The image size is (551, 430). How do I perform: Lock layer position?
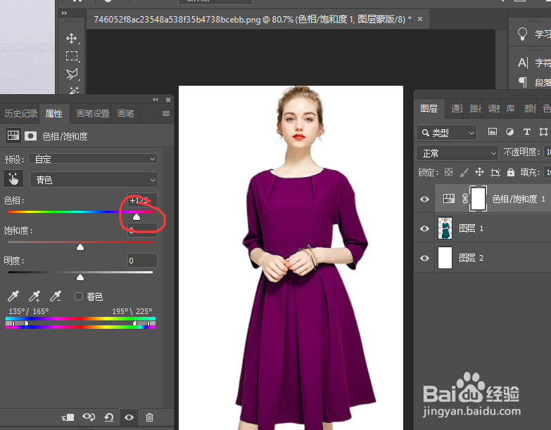click(x=479, y=172)
